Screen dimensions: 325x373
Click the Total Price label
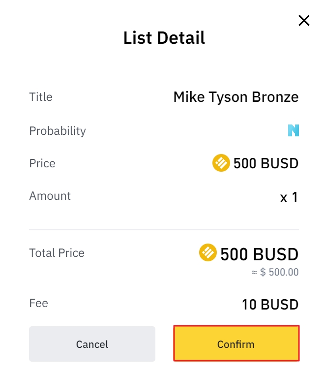pyautogui.click(x=57, y=253)
